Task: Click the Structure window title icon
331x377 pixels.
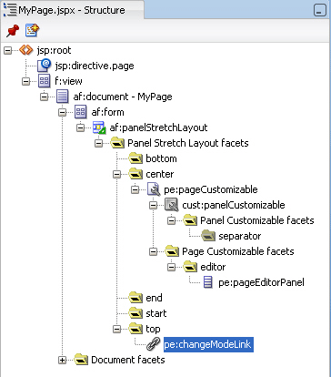Action: click(10, 10)
